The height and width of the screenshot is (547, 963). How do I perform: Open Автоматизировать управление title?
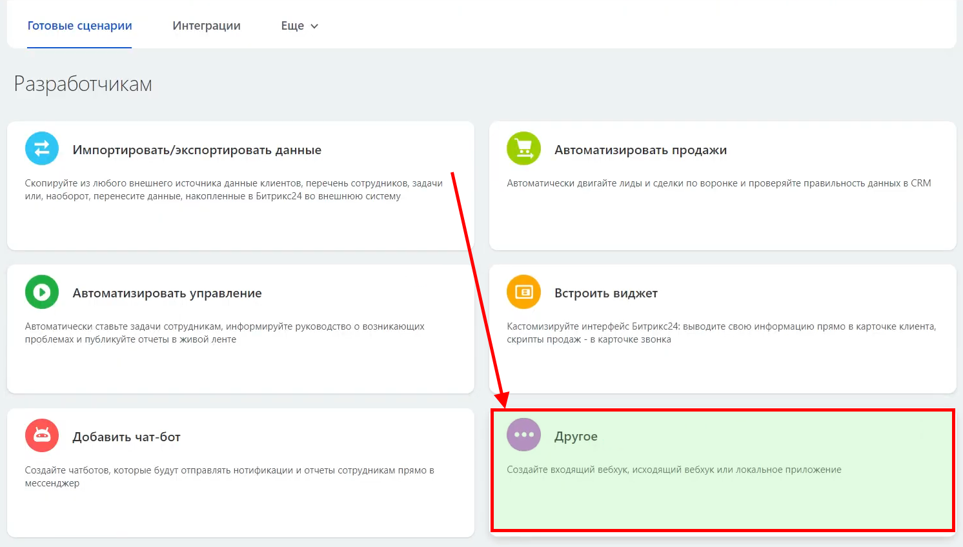(167, 293)
